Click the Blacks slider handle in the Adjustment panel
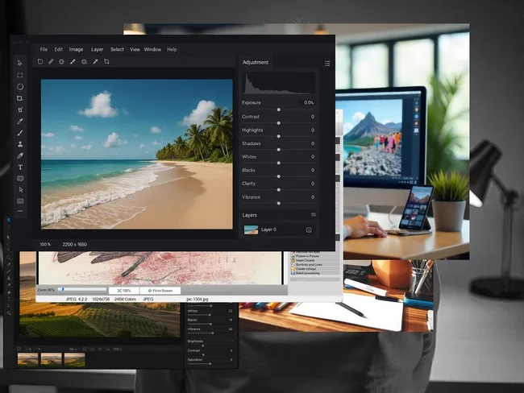This screenshot has width=524, height=393. point(279,176)
